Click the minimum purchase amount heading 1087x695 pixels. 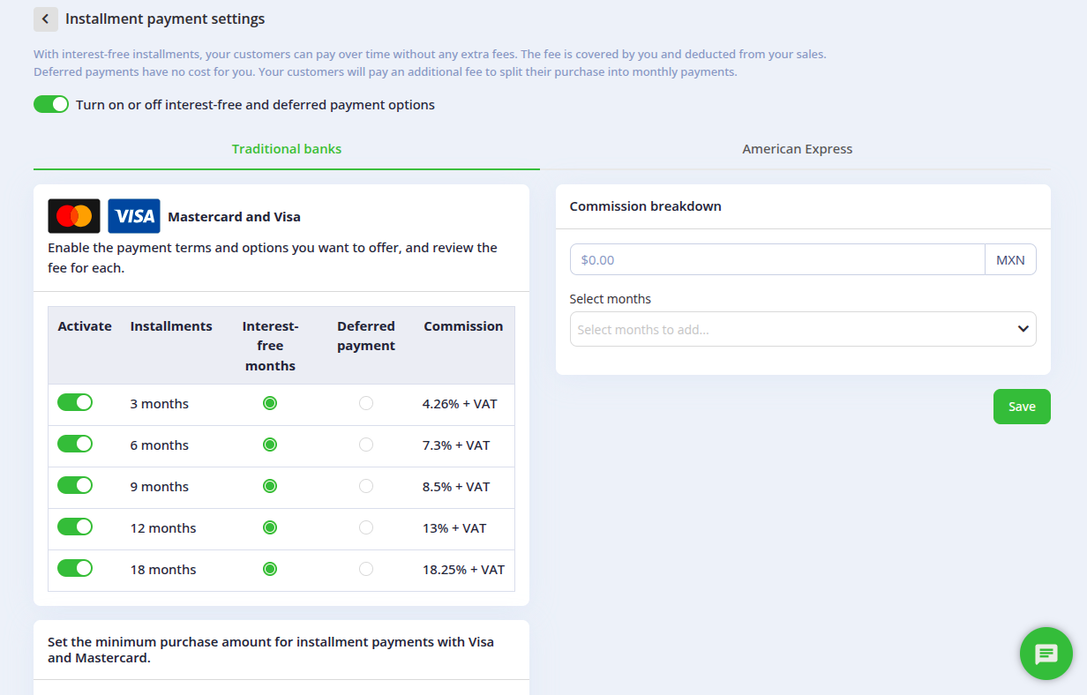click(271, 649)
